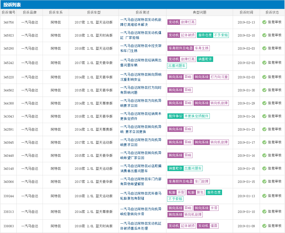Image resolution: width=285 pixels, height=233 pixels.
Task: Open the complaint link about 经销商出售问题车辆
Action: point(141,63)
